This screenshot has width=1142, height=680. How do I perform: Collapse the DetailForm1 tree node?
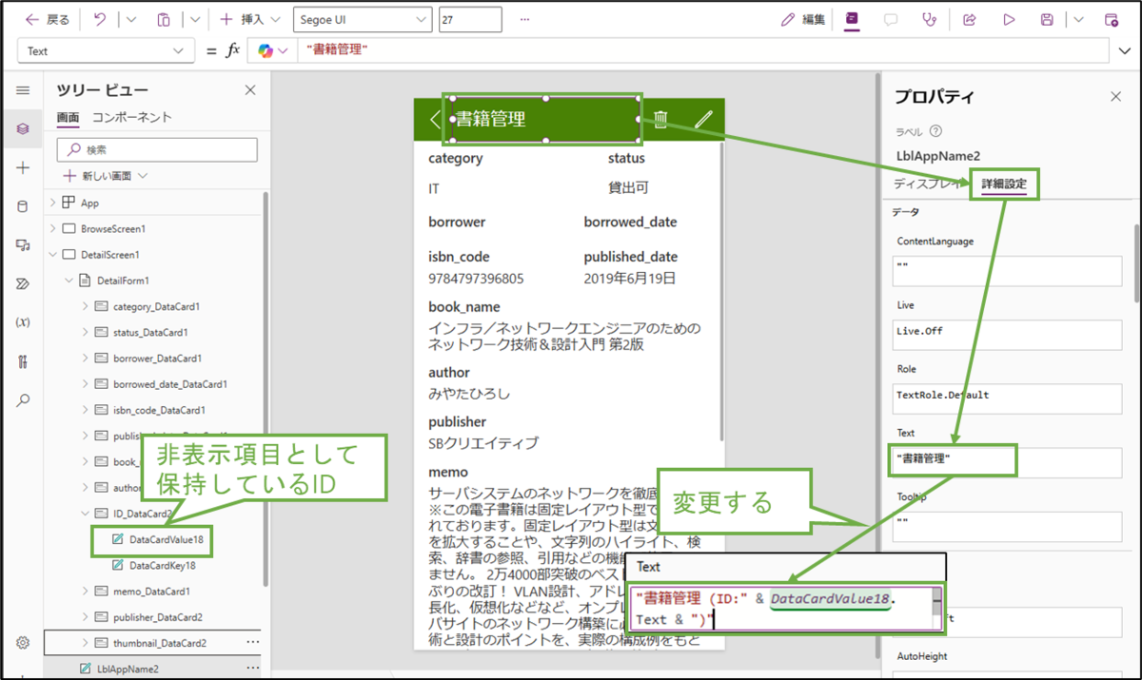point(69,281)
